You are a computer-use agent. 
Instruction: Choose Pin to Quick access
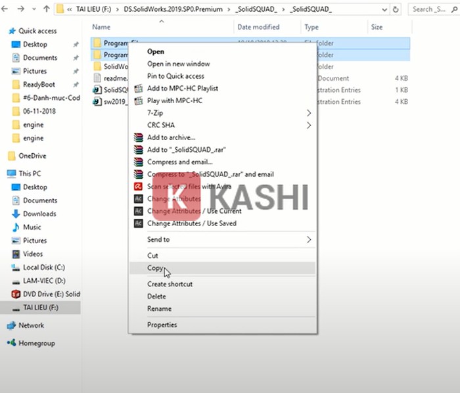(x=175, y=76)
